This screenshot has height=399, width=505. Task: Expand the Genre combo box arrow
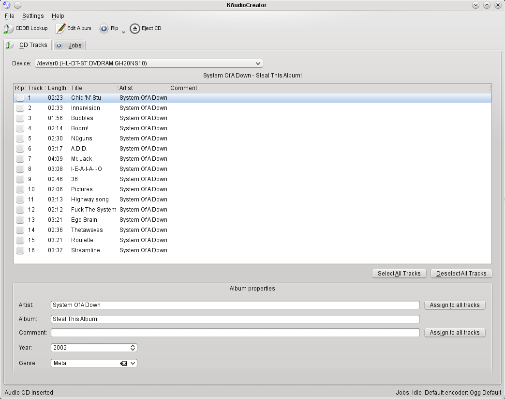tap(133, 363)
